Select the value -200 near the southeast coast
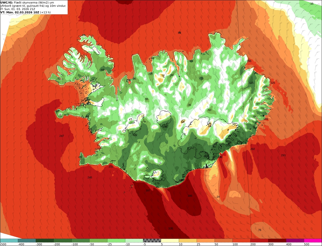This screenshot has height=246, width=322. 228,145
